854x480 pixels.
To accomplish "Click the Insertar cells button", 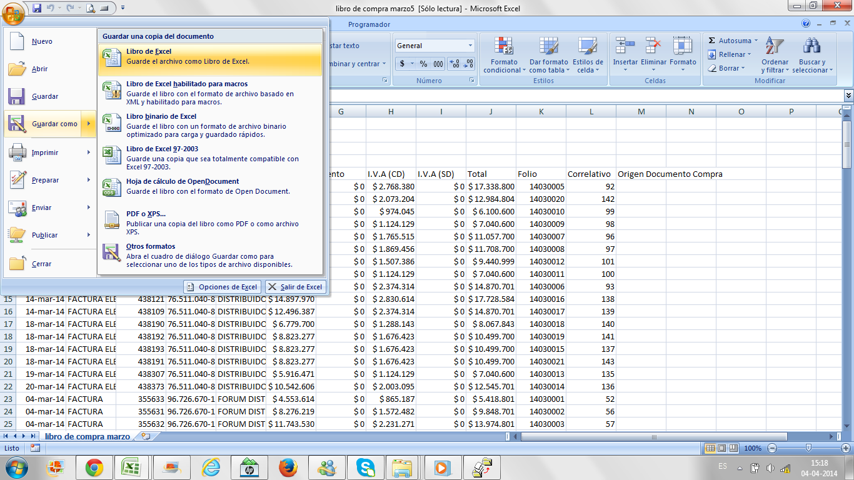I will point(625,55).
